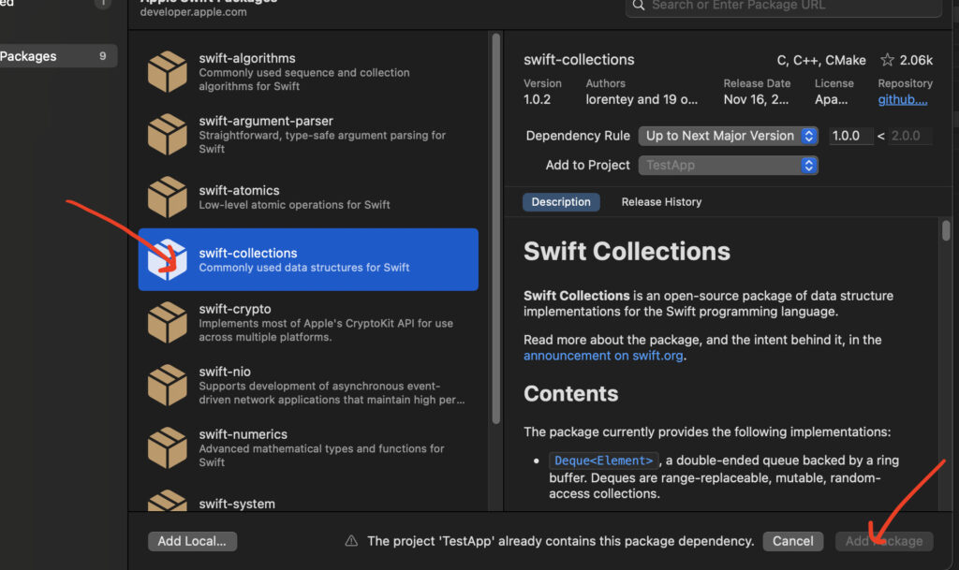Screen dimensions: 959x570
Task: Click the swift-numerics package box icon
Action: point(167,447)
